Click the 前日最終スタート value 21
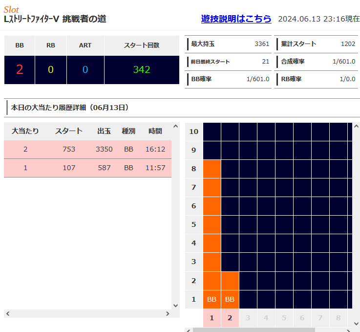This screenshot has height=332, width=360. click(x=266, y=62)
